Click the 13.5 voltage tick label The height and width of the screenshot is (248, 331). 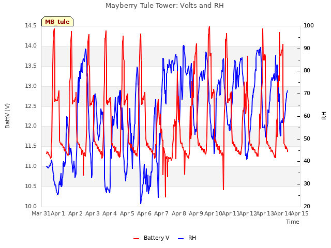31,66
